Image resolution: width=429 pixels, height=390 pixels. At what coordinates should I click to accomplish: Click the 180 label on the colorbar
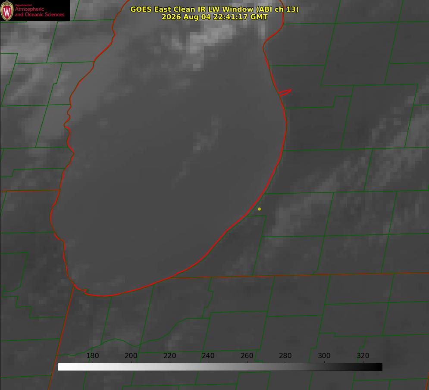(x=92, y=355)
